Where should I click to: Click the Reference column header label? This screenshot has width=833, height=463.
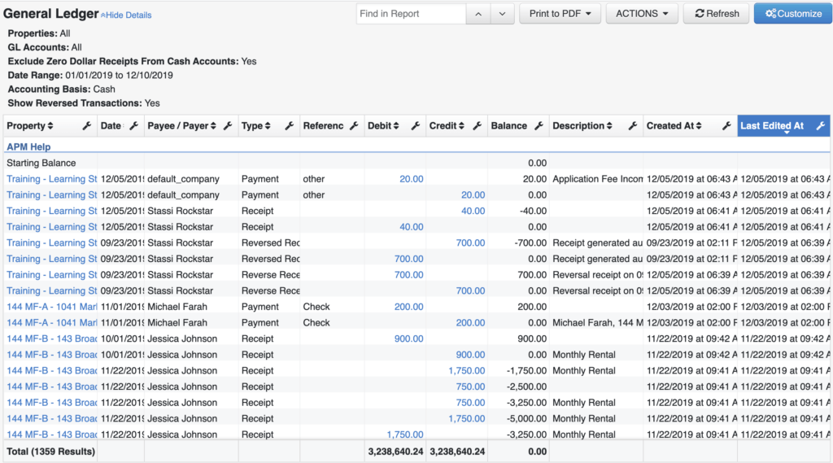(323, 126)
